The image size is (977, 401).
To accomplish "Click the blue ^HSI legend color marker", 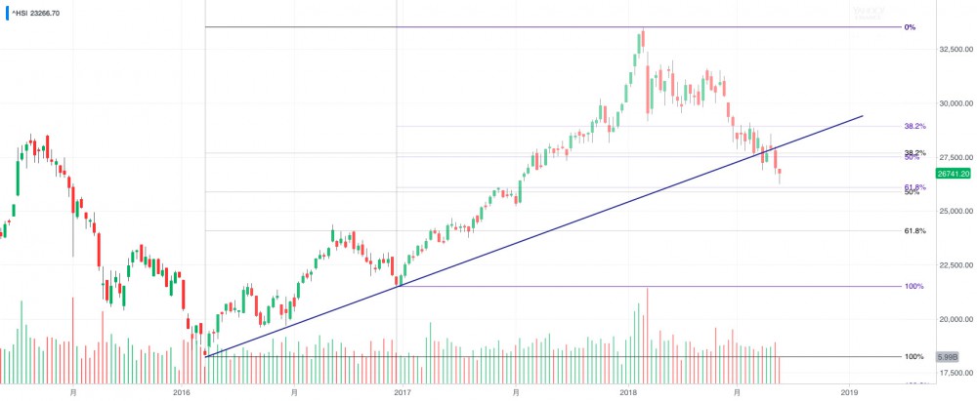I will [4, 13].
